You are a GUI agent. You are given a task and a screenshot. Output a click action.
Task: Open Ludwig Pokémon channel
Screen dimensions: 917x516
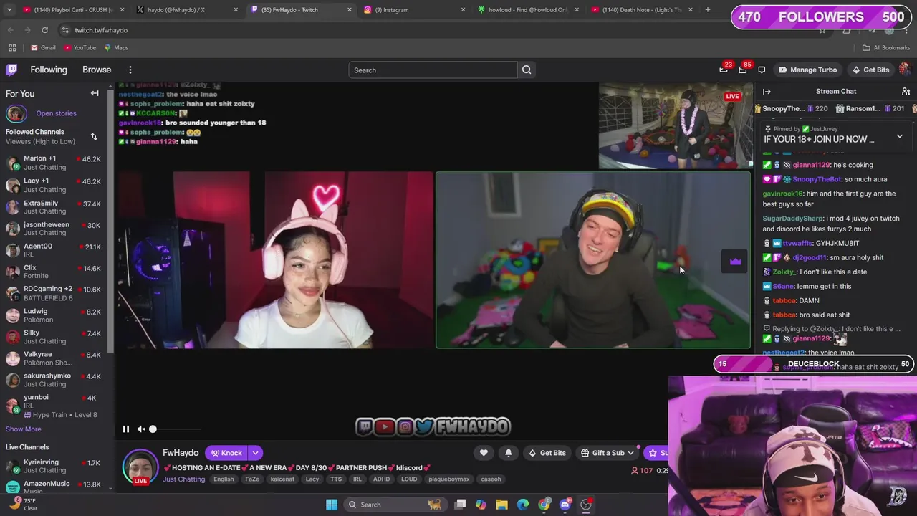click(x=54, y=315)
